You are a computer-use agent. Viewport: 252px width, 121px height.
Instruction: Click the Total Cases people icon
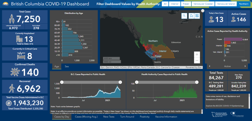click(12, 19)
